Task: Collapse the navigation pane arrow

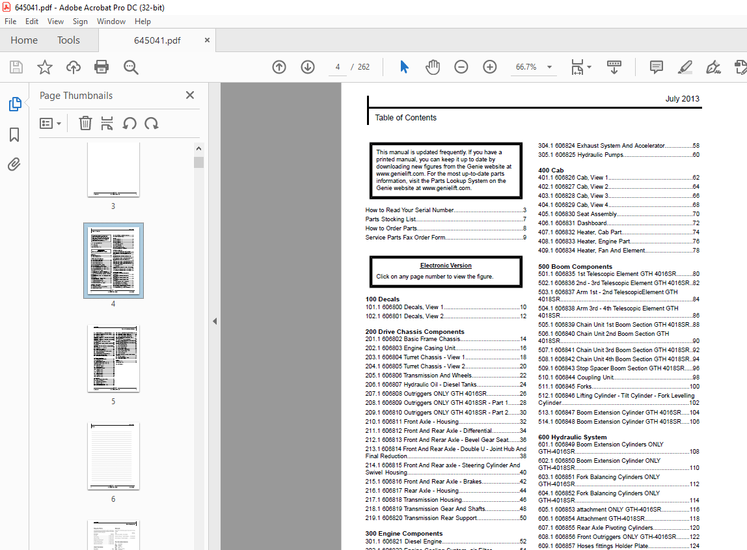Action: [215, 322]
